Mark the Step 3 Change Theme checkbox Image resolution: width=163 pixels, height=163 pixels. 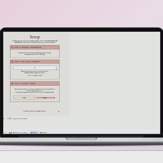pos(12,83)
